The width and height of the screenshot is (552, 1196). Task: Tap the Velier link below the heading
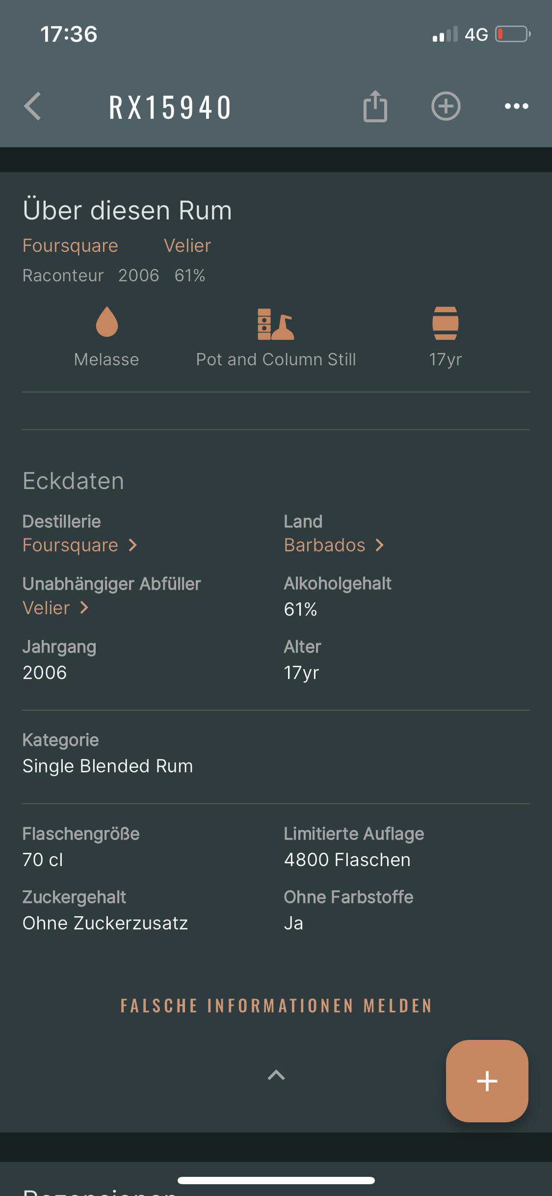[187, 245]
